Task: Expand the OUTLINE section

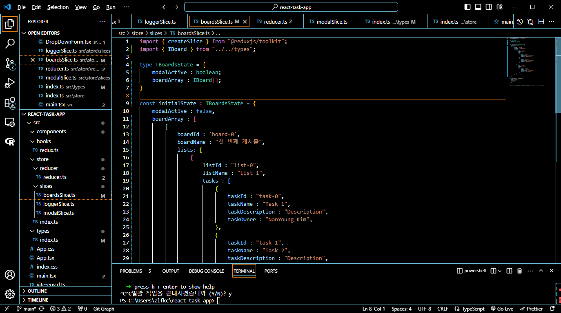Action: (65, 291)
